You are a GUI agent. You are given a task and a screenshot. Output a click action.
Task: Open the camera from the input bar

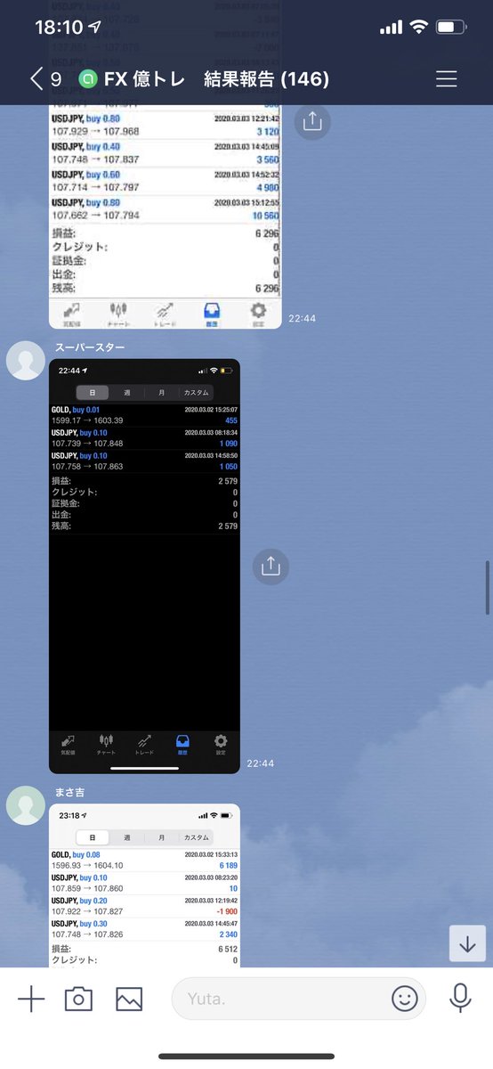pos(78,1000)
